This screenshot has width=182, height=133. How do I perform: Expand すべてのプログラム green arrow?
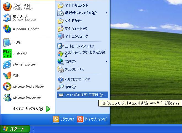pos(48,109)
